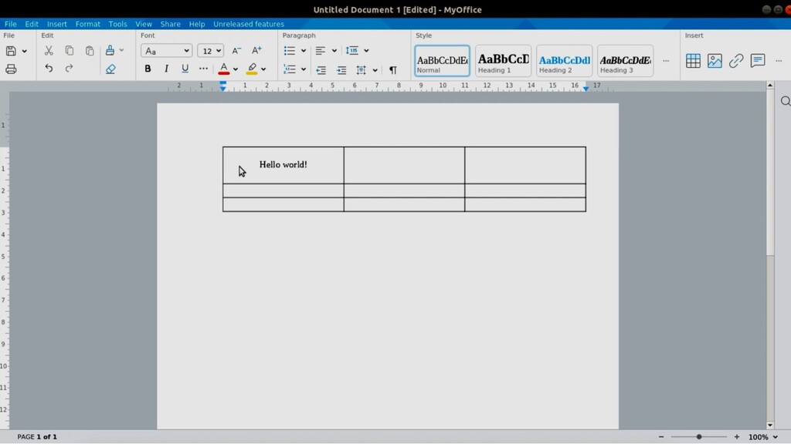The width and height of the screenshot is (791, 444).
Task: Open the search magnifier icon
Action: pyautogui.click(x=786, y=102)
